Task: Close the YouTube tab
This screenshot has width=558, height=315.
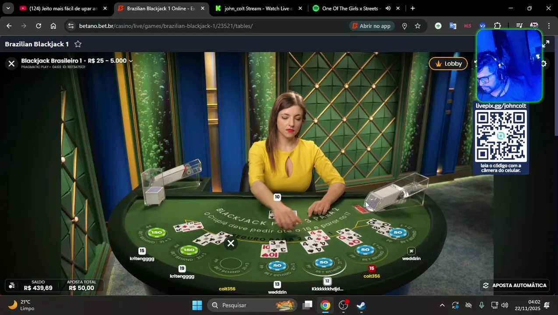Action: click(105, 8)
